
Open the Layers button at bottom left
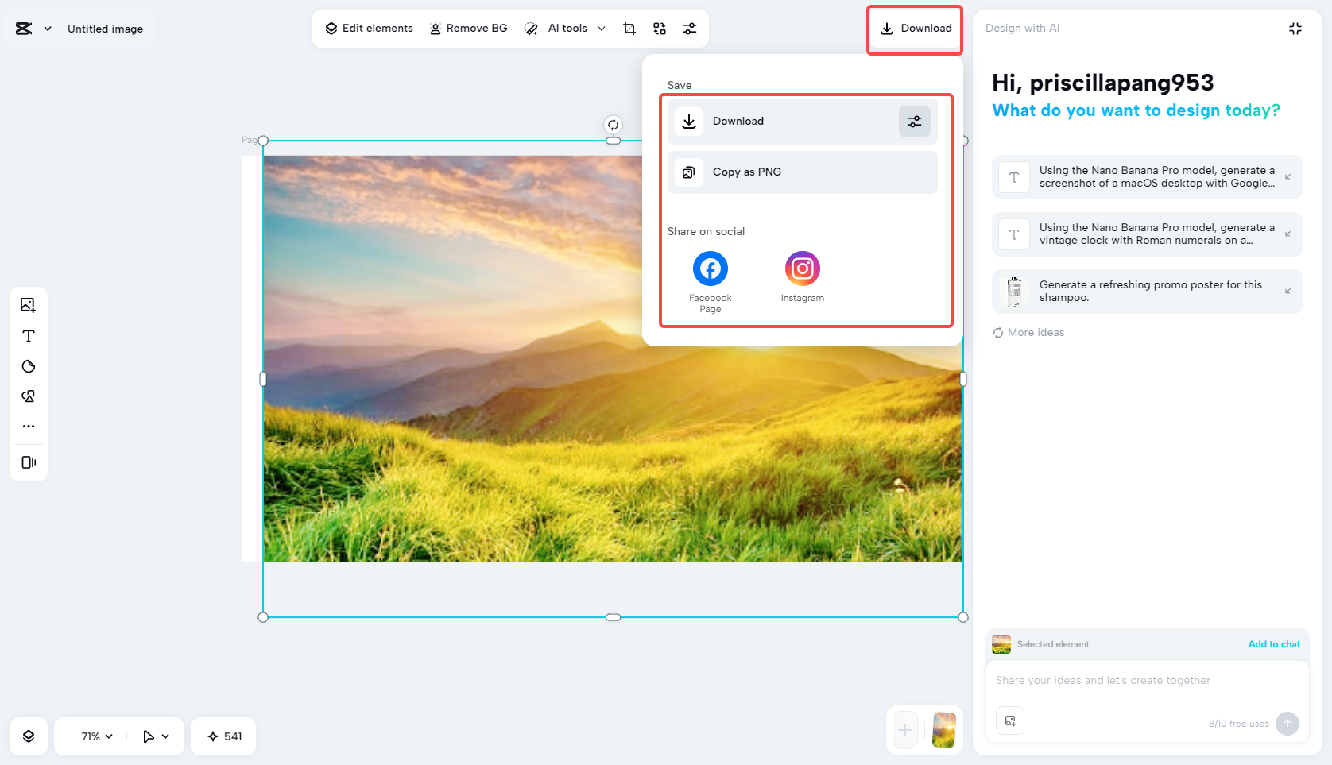[x=29, y=736]
